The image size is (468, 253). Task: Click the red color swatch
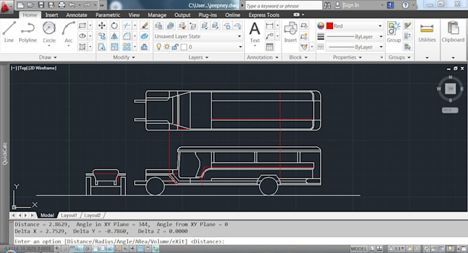point(330,26)
